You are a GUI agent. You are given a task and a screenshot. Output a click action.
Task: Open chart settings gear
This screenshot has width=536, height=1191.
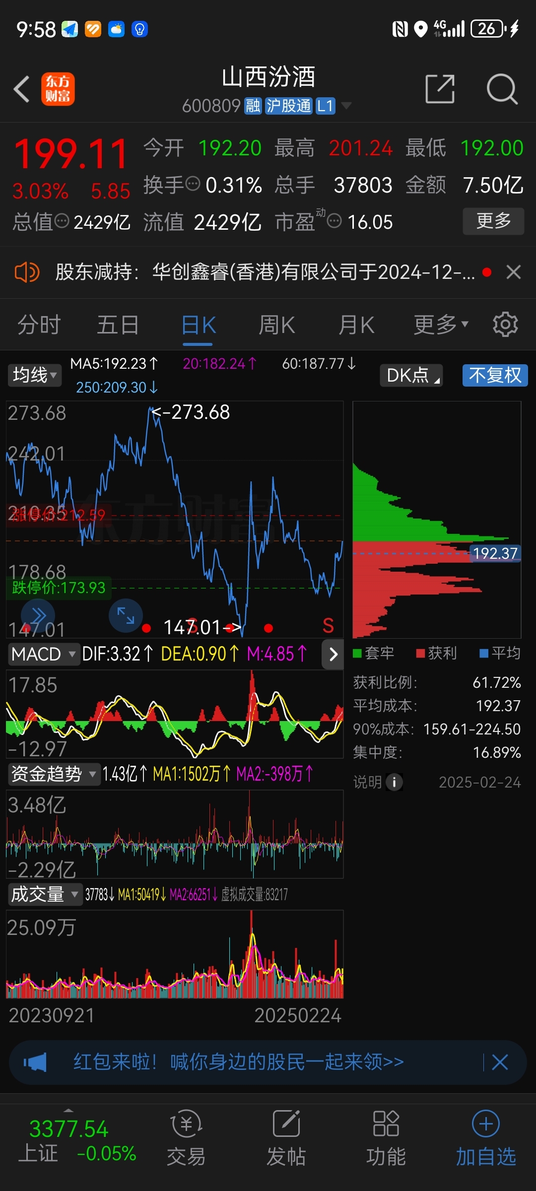(505, 325)
